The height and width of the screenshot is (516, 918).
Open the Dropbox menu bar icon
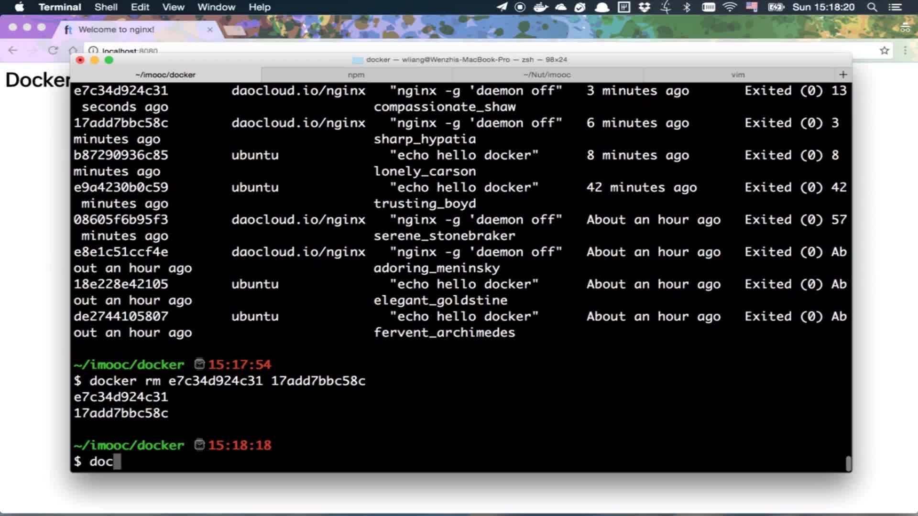point(645,7)
